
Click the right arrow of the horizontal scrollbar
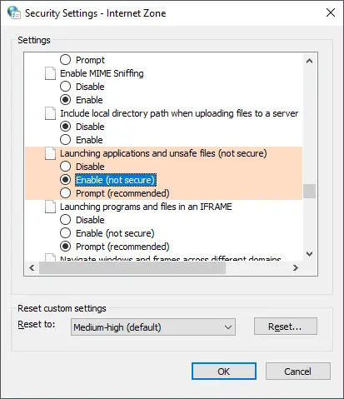coord(296,267)
